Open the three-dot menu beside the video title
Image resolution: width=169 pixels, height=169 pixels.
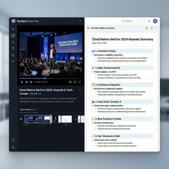tap(80, 90)
